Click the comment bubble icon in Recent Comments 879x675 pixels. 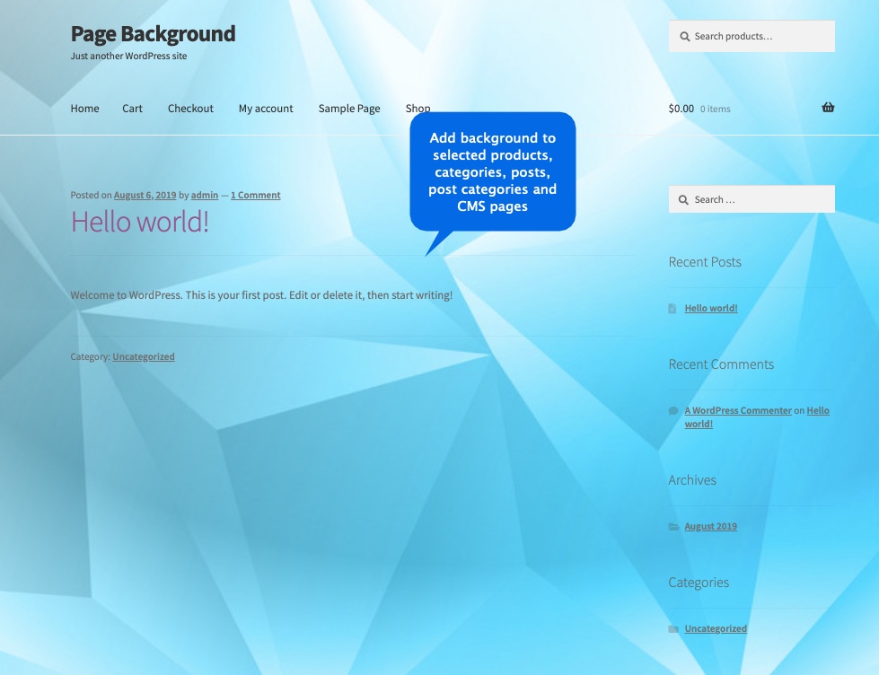tap(672, 410)
